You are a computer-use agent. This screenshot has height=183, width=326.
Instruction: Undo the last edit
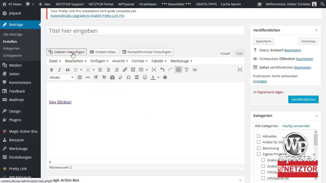tap(162, 70)
